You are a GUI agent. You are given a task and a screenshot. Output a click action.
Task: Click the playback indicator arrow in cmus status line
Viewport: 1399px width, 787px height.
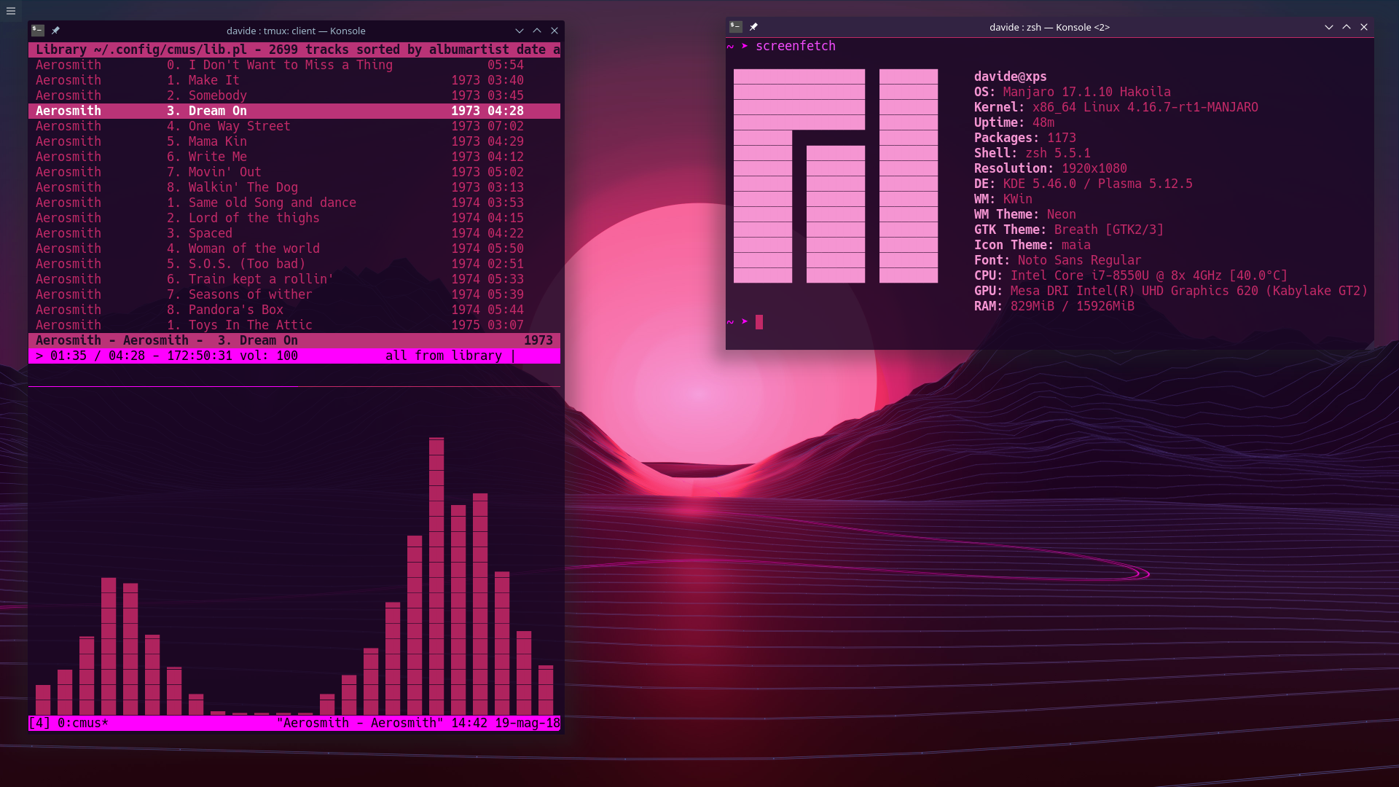click(x=39, y=356)
